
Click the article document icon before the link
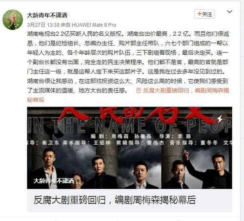(x=139, y=90)
